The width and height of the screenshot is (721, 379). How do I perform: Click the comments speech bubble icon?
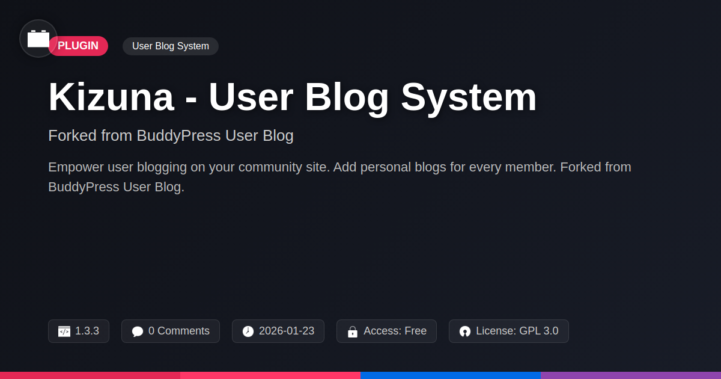[x=138, y=331]
